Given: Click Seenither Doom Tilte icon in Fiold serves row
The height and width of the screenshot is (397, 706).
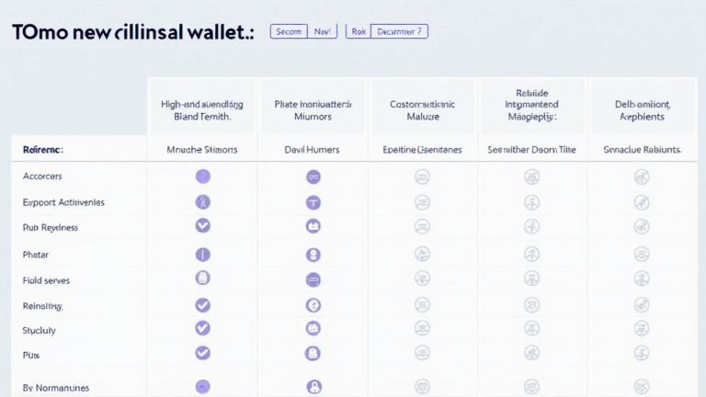Looking at the screenshot, I should (x=531, y=279).
